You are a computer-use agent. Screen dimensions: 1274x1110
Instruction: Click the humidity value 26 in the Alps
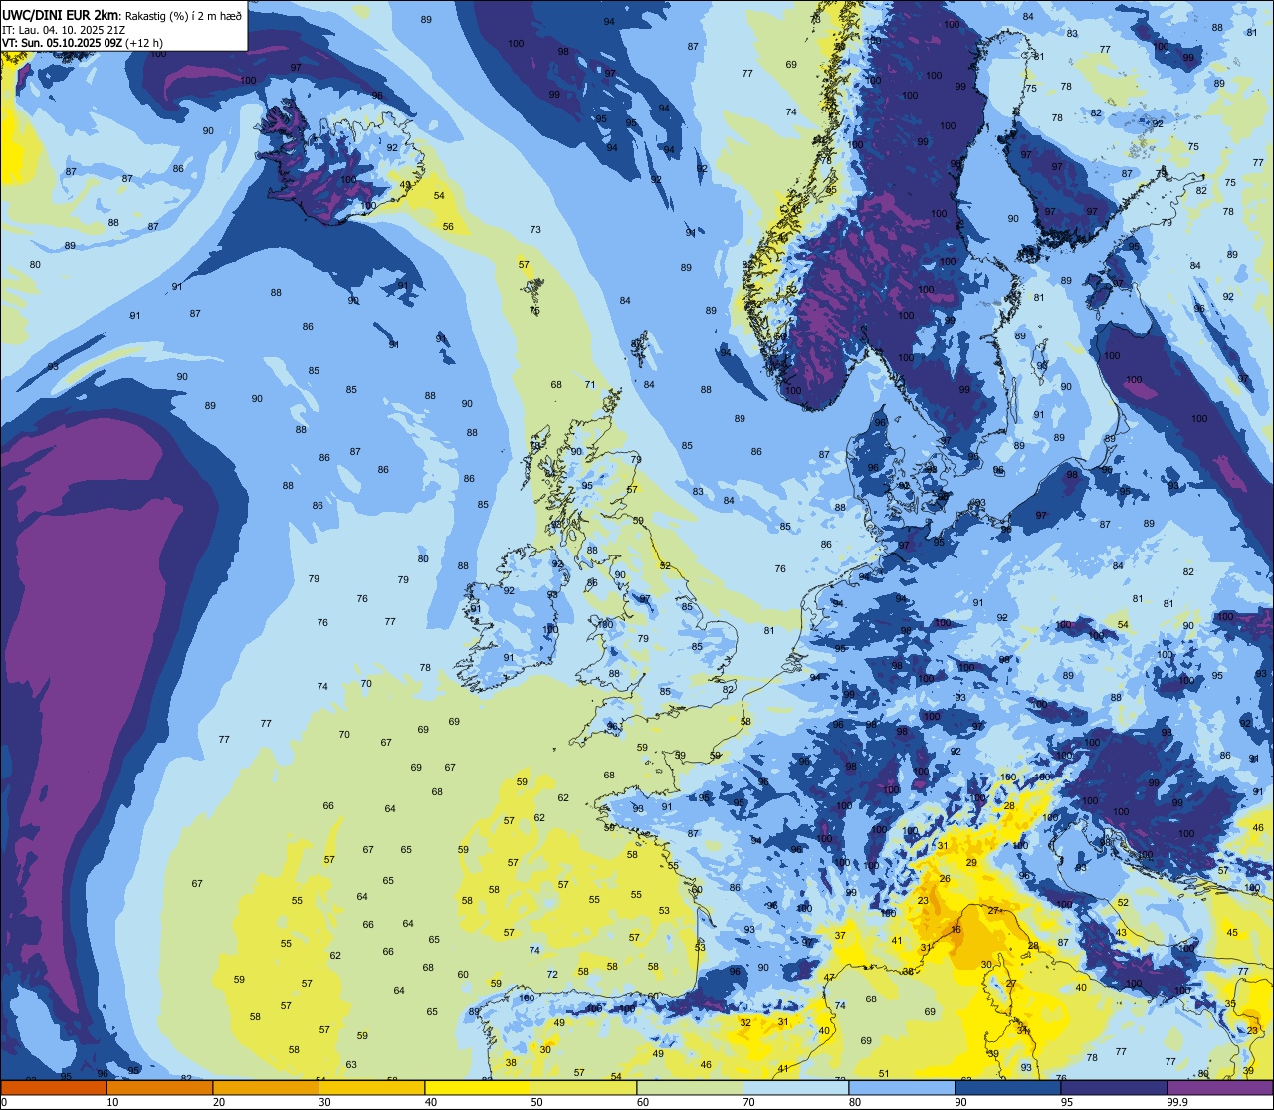click(x=945, y=879)
